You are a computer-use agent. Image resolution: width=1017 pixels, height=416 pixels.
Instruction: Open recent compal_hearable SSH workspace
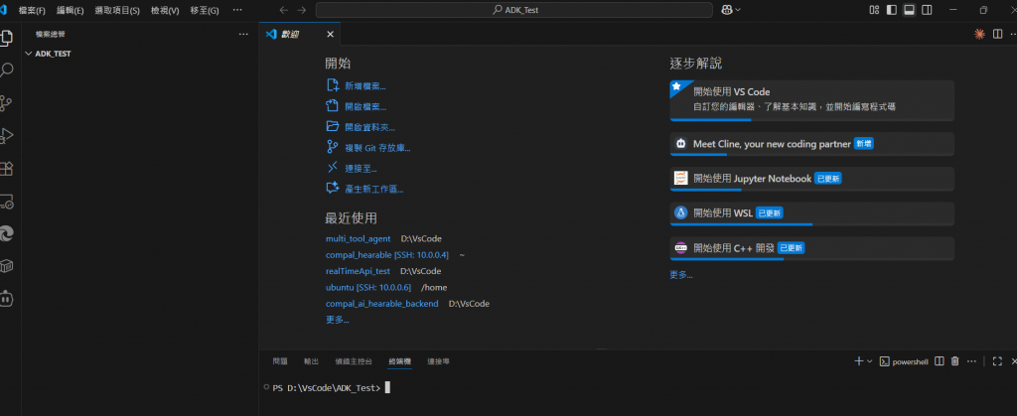pyautogui.click(x=387, y=255)
